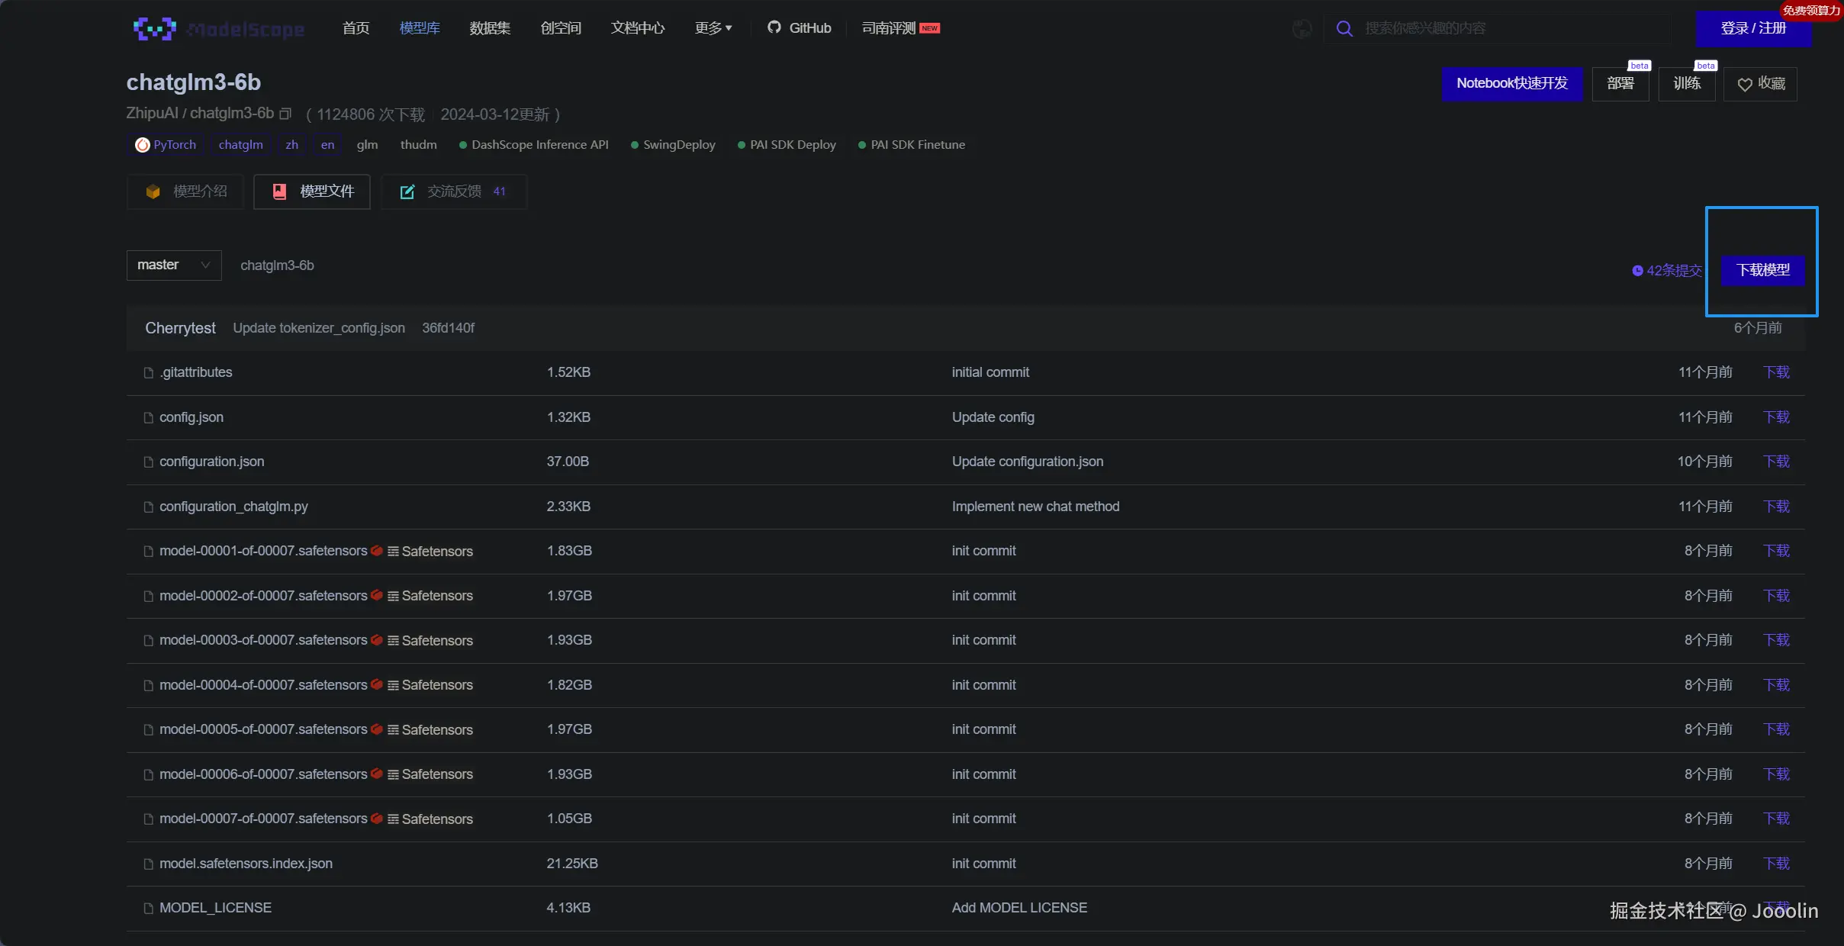1844x946 pixels.
Task: Open the 交流反馈 tab
Action: point(453,191)
